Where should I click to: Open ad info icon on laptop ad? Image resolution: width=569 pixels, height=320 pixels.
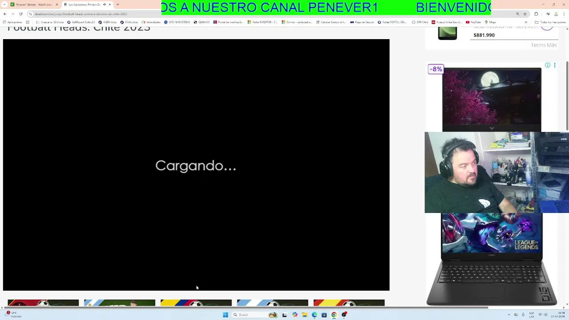coord(548,65)
